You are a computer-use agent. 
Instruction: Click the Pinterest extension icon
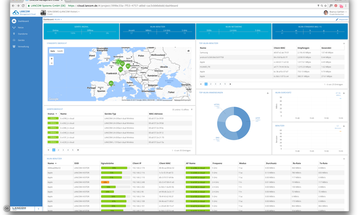pyautogui.click(x=336, y=5)
